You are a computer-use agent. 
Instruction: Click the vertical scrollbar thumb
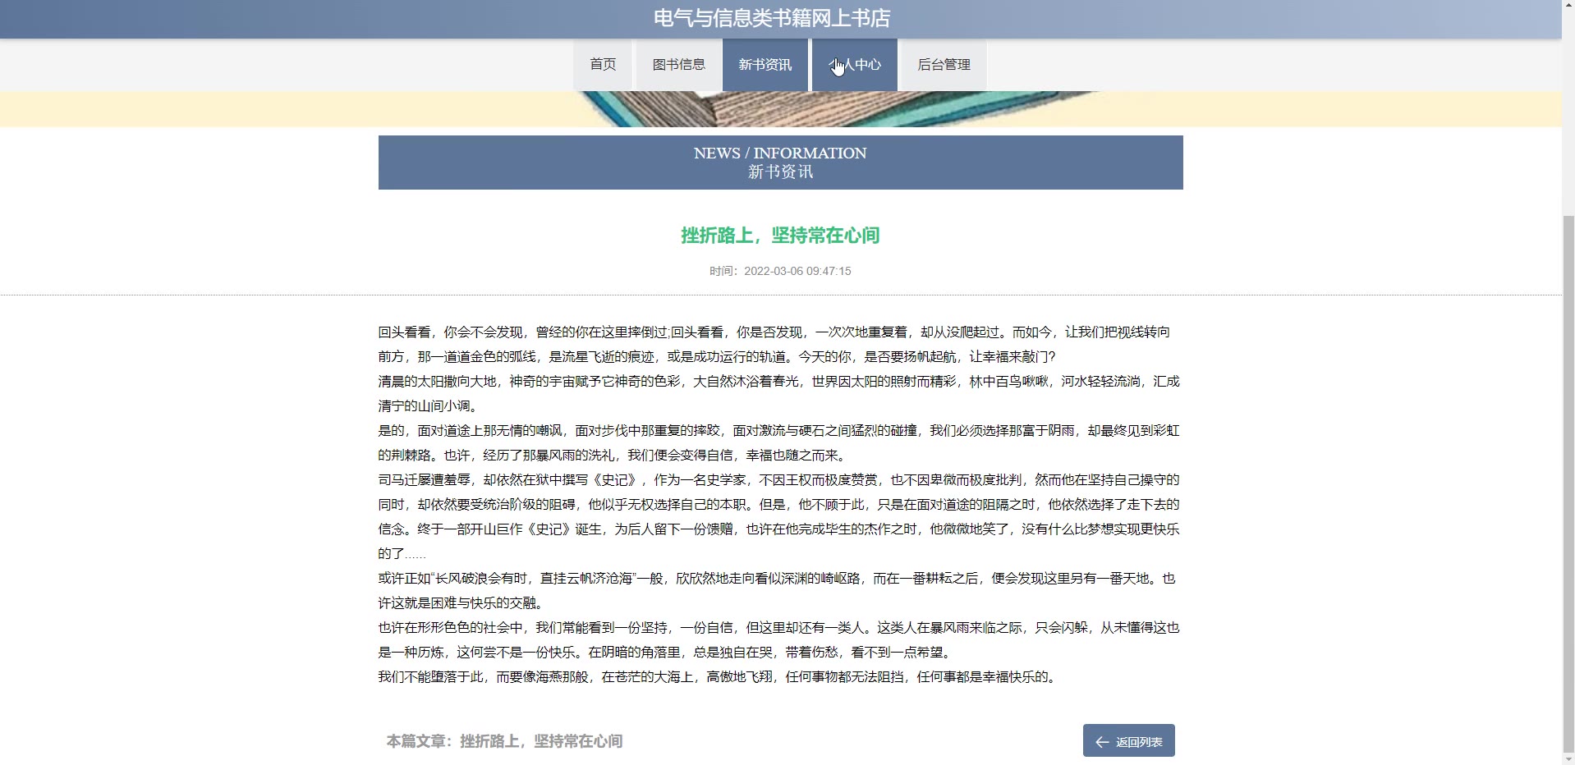coord(1568,484)
